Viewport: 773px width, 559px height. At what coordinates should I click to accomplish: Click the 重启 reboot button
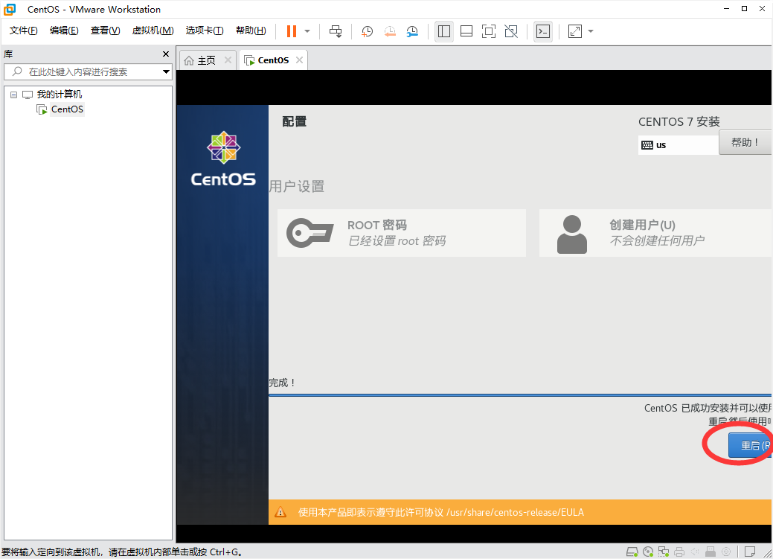tap(750, 446)
